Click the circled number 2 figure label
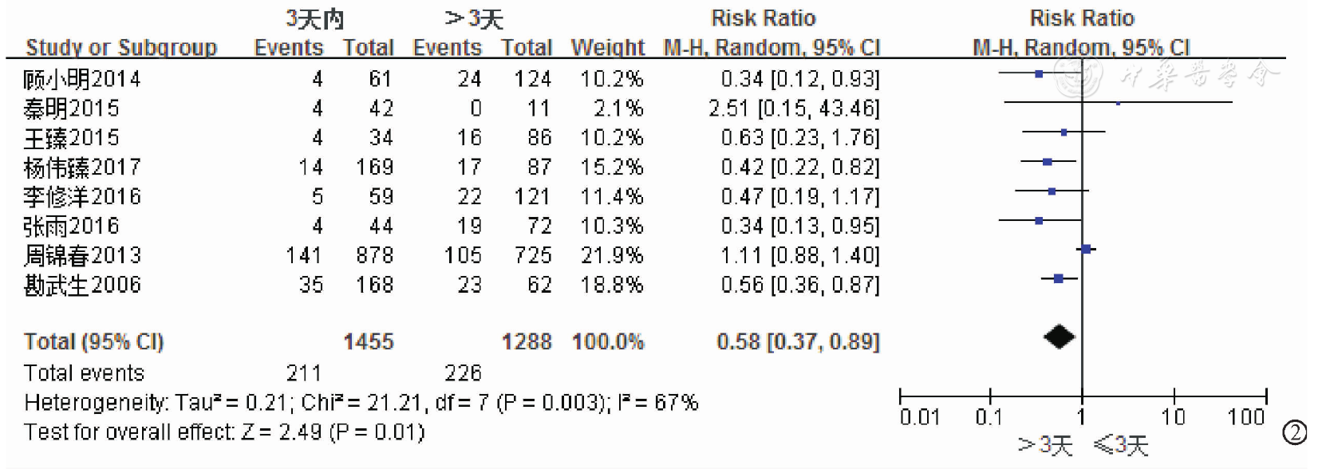 point(1294,432)
